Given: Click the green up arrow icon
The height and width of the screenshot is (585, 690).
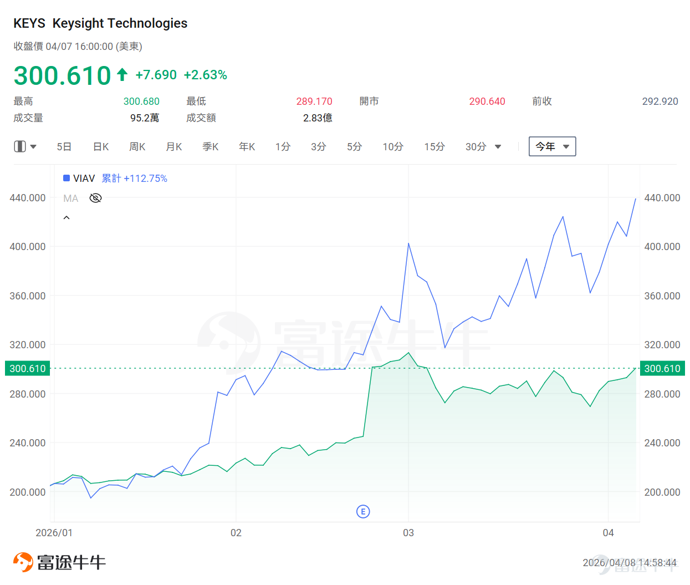Looking at the screenshot, I should [122, 74].
